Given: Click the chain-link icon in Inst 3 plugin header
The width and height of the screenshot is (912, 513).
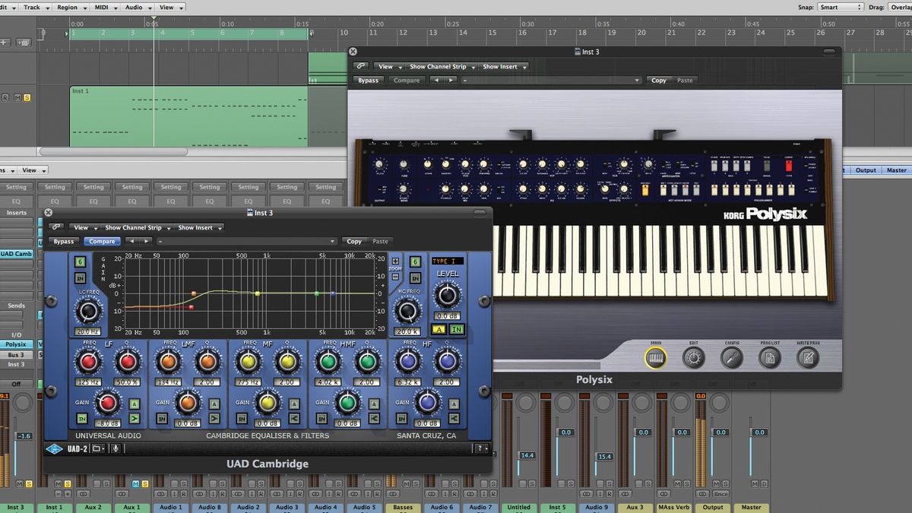Looking at the screenshot, I should coord(56,227).
